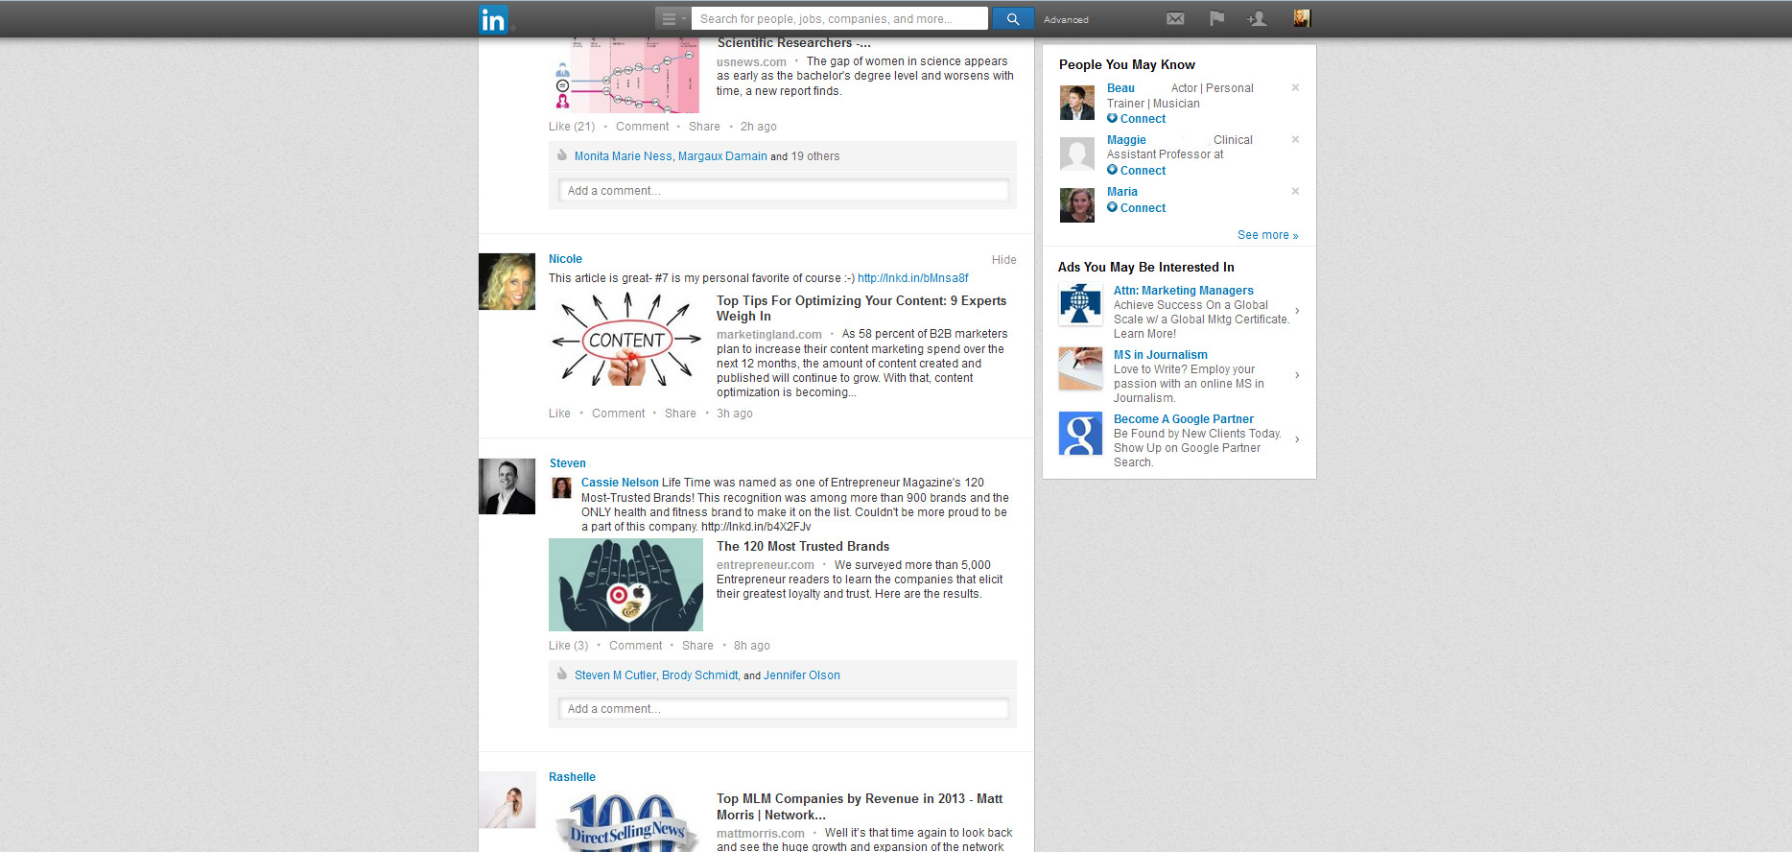The height and width of the screenshot is (852, 1792).
Task: Click the likes thumb icon beside Monita Marie Ness
Action: [562, 155]
